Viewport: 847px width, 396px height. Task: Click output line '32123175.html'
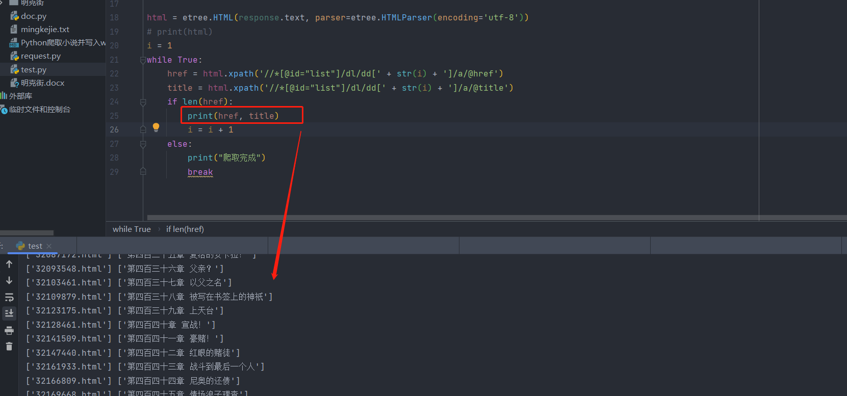[x=125, y=310]
